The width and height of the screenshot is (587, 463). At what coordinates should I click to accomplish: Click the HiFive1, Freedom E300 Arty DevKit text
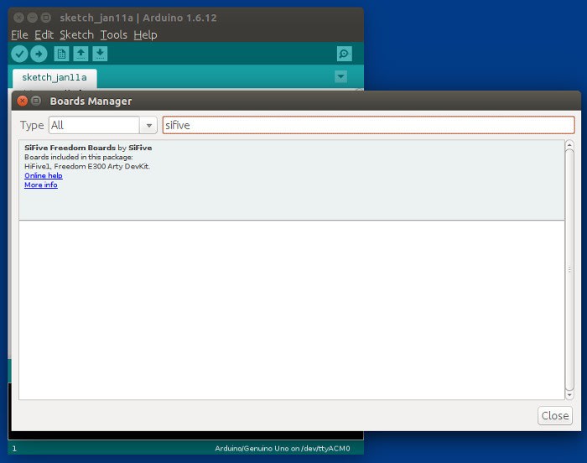(87, 166)
